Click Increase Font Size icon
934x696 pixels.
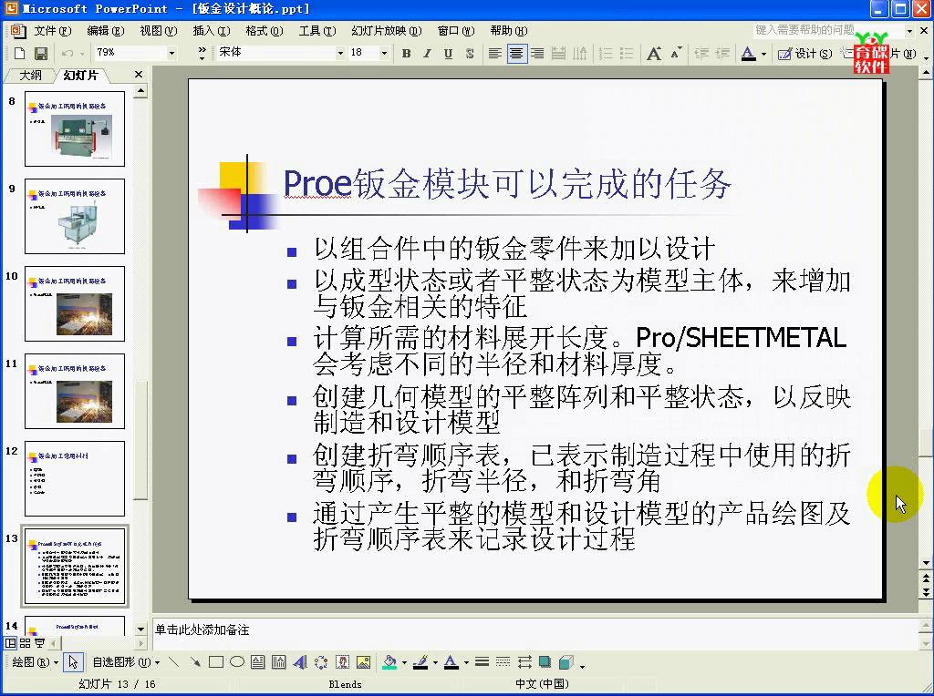click(653, 54)
